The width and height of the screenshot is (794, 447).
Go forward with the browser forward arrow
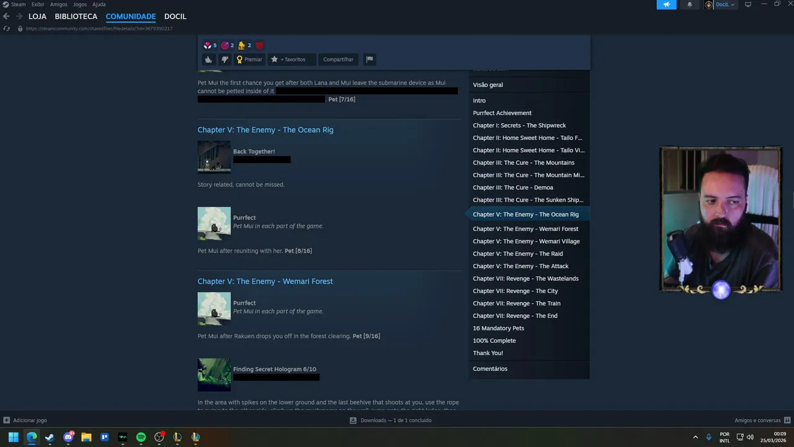point(19,16)
